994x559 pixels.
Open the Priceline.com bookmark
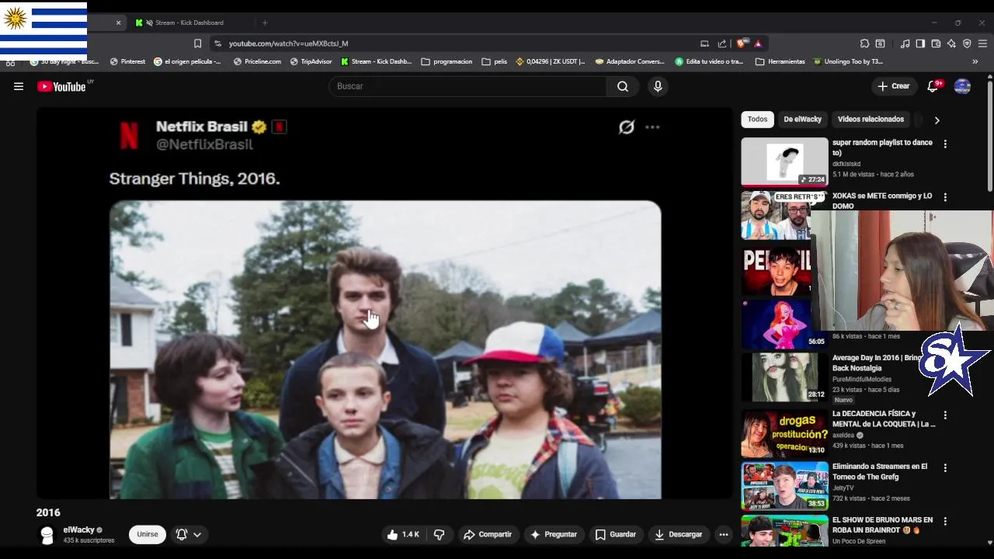[x=257, y=61]
